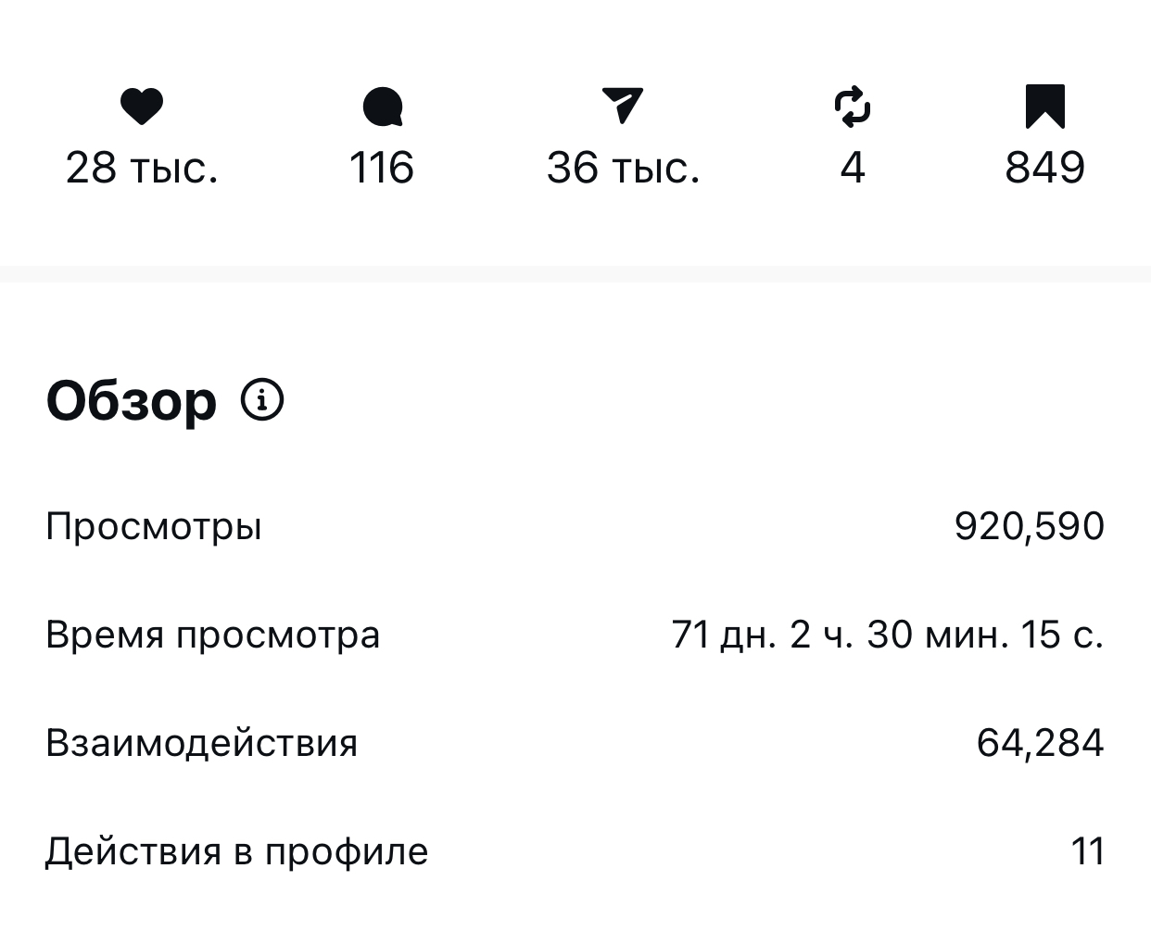Open the Действия в профиле row
The width and height of the screenshot is (1151, 944).
pos(236,852)
